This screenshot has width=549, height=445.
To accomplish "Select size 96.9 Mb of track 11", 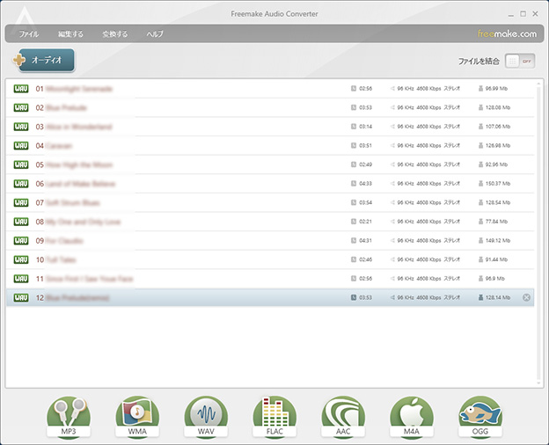I will [x=495, y=278].
